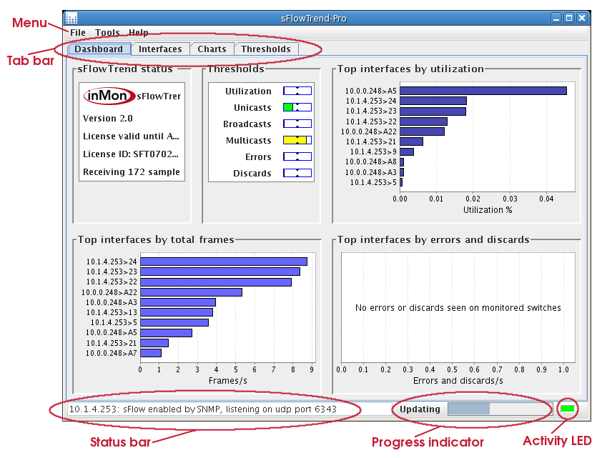The image size is (602, 458).
Task: Click the 10.1.4.253>13 total frames bar
Action: (x=177, y=312)
